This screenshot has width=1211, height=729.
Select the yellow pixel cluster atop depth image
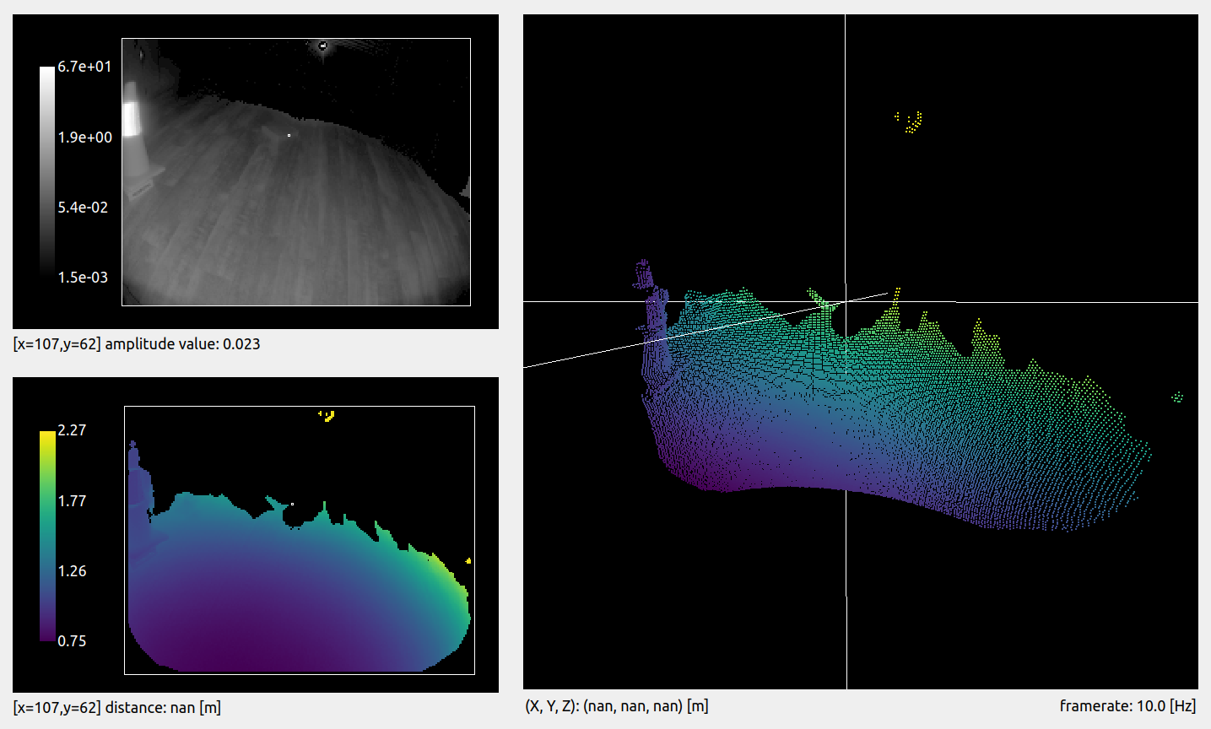(x=327, y=414)
